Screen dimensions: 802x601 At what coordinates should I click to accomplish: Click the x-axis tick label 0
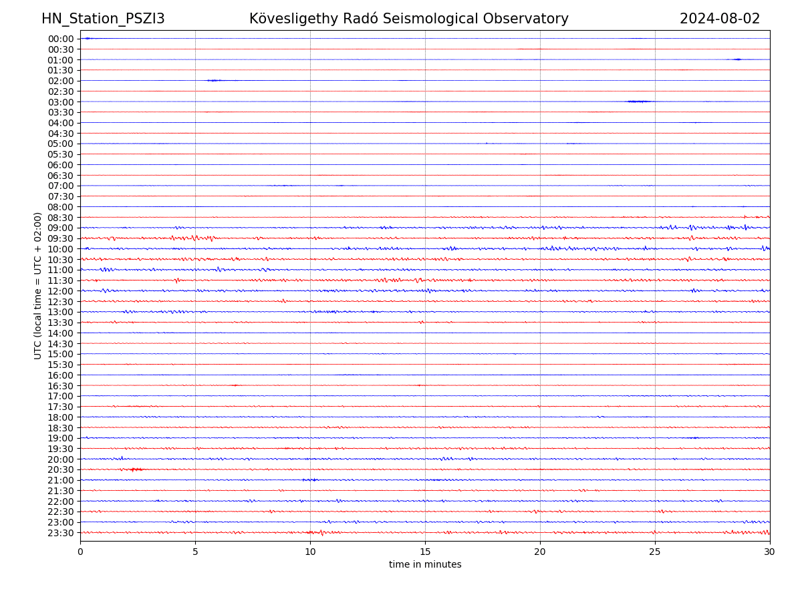click(x=80, y=552)
